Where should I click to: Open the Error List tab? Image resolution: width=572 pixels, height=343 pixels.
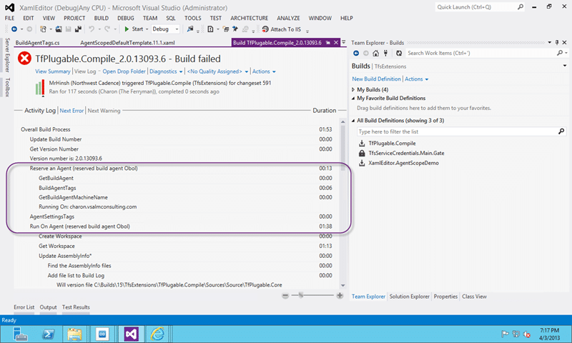click(24, 307)
